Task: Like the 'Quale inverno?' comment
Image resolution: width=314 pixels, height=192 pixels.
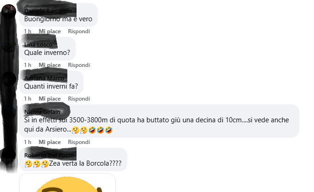Action: (x=49, y=65)
